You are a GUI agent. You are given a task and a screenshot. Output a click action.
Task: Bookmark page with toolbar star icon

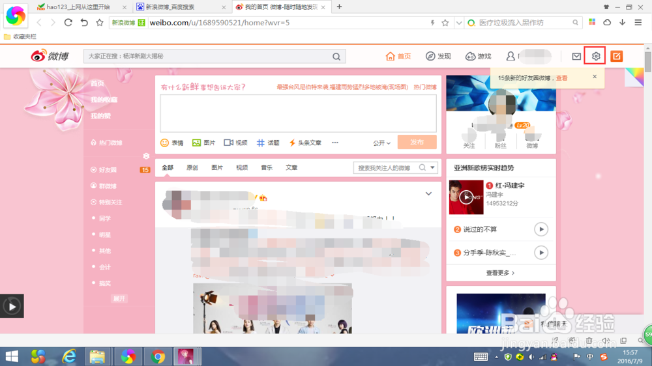99,22
